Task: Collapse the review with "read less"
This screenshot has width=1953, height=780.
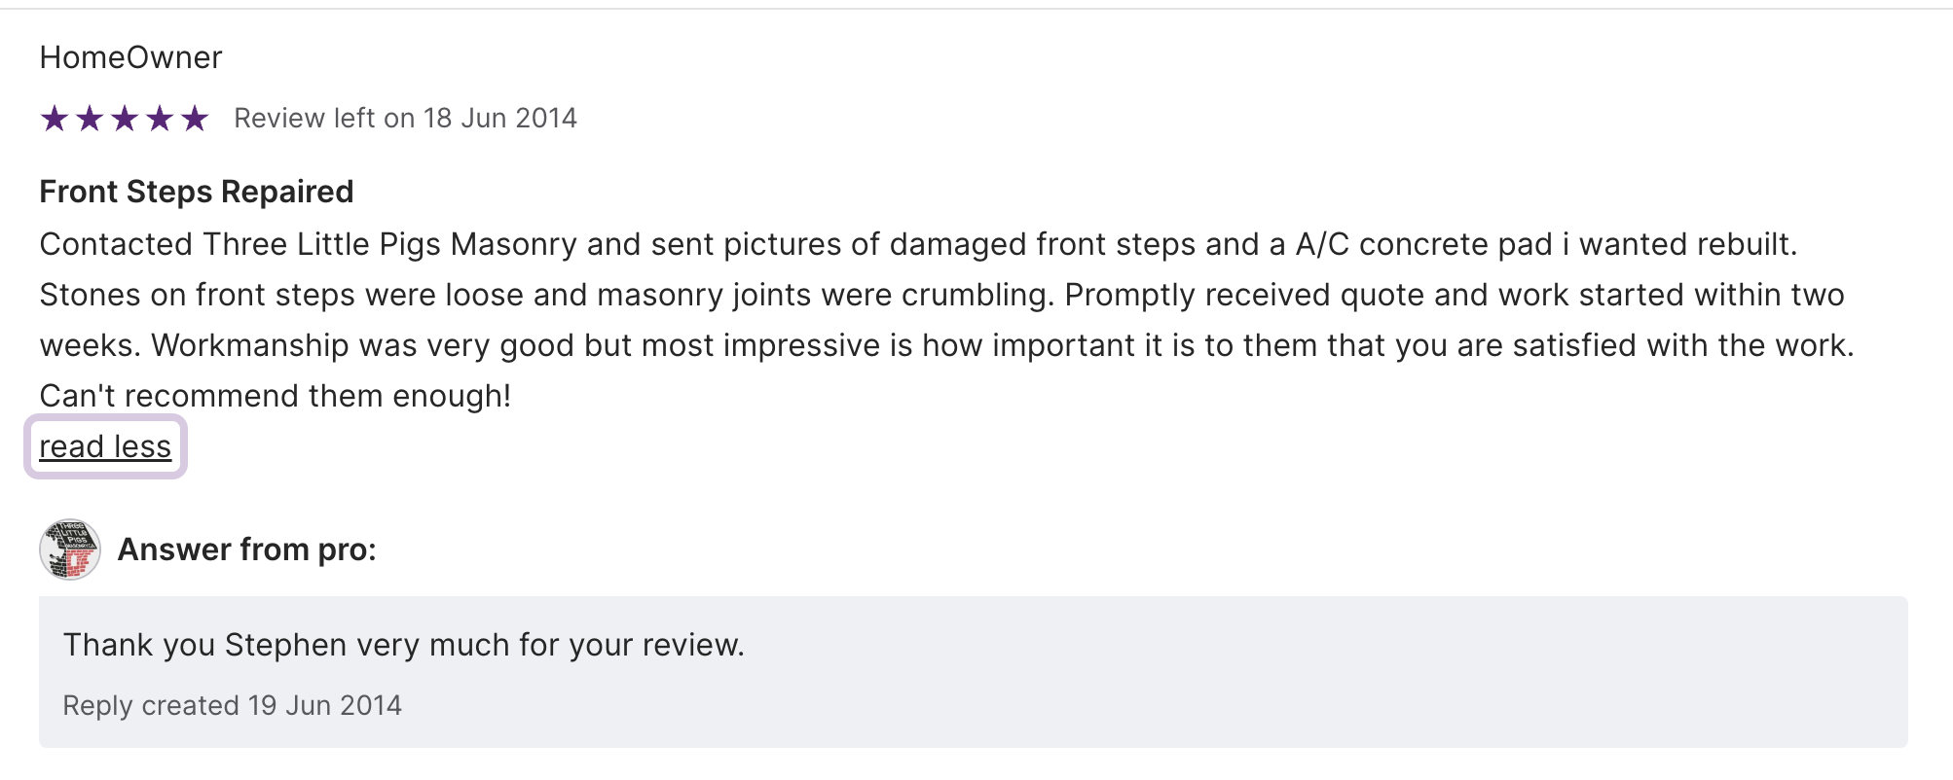Action: [105, 446]
